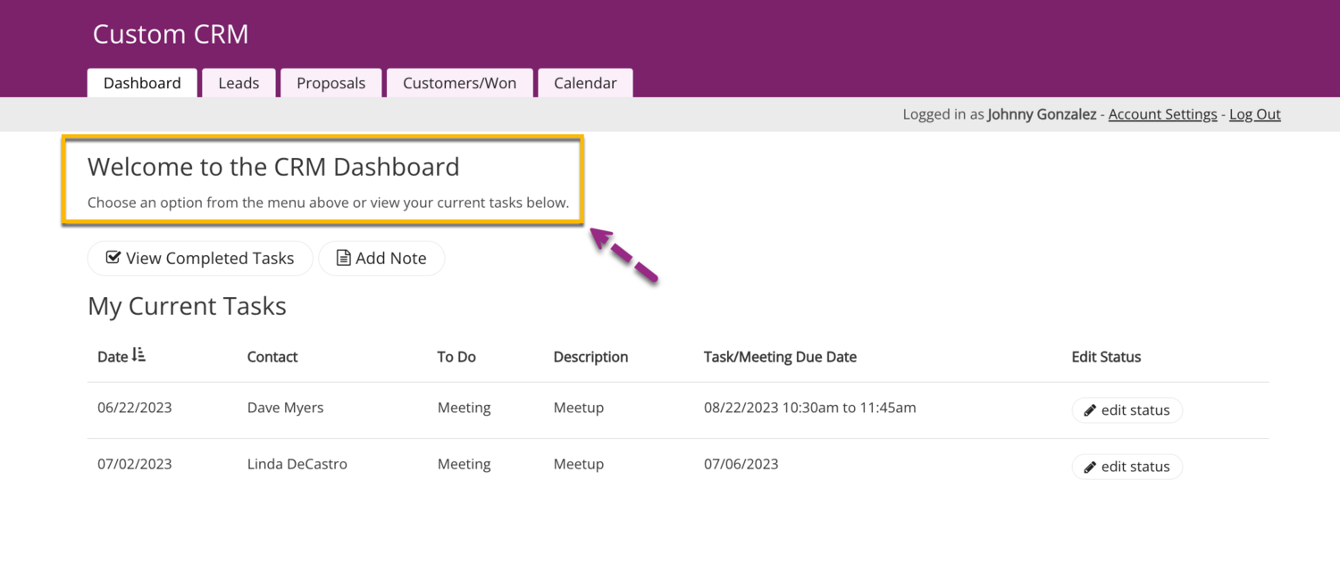Click the Log Out link
The width and height of the screenshot is (1340, 563).
pos(1254,114)
